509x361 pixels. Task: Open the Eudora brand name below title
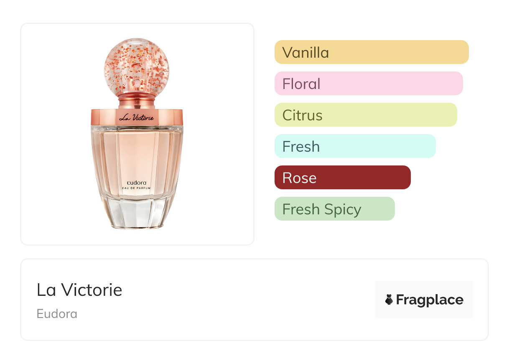coord(57,314)
